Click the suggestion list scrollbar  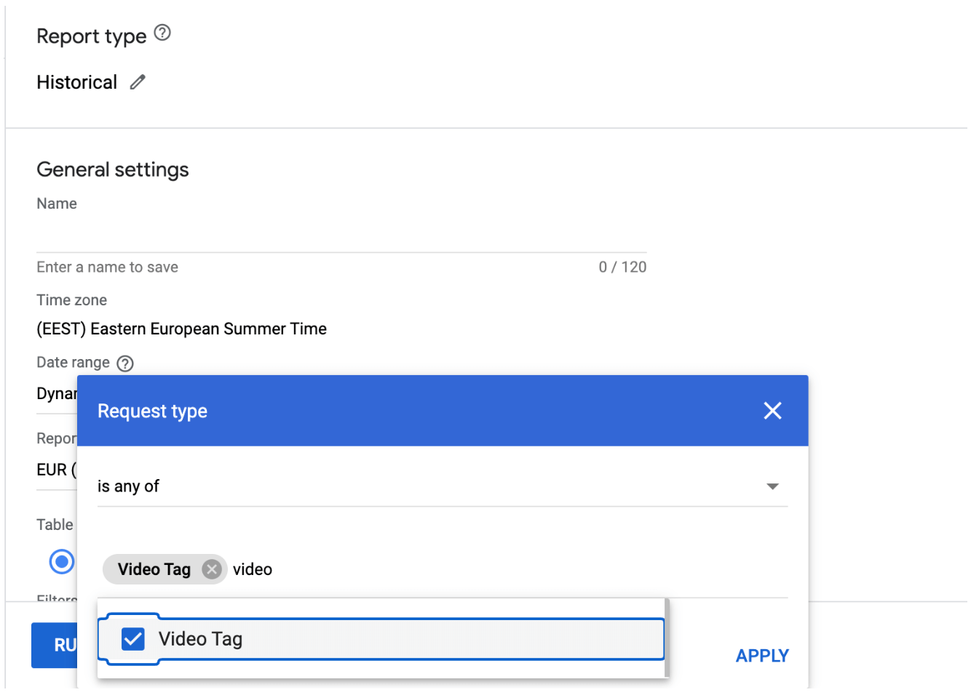click(x=667, y=638)
